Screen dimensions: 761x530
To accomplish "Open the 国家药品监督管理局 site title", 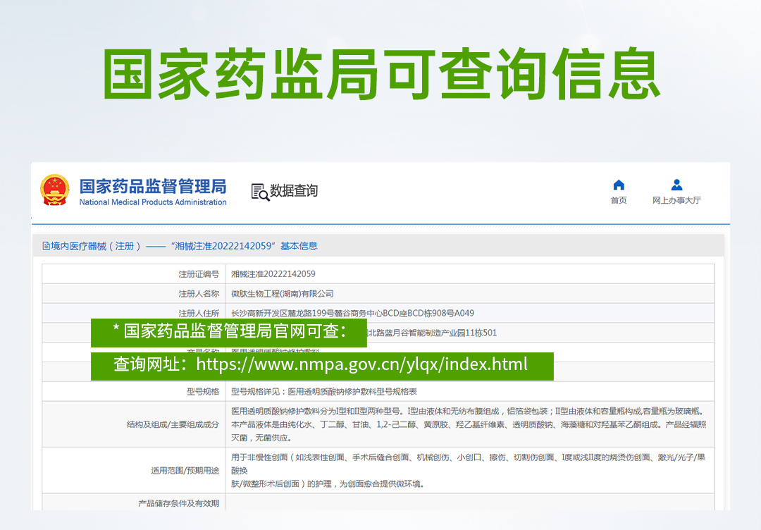I will tap(153, 186).
